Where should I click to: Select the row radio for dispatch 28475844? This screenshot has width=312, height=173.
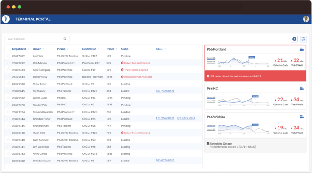8,77
